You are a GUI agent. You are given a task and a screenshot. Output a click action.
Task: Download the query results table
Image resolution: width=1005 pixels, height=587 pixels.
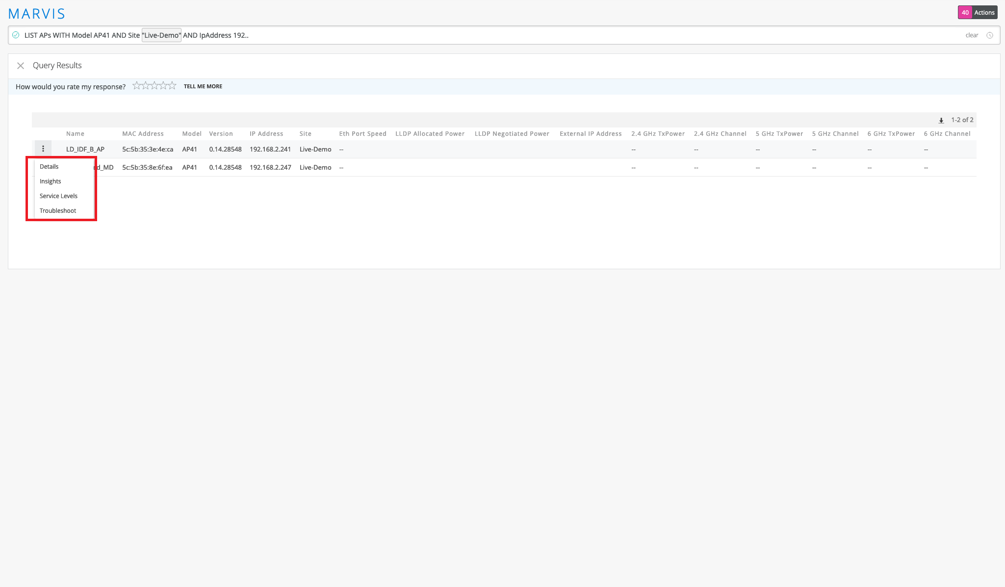pyautogui.click(x=941, y=120)
